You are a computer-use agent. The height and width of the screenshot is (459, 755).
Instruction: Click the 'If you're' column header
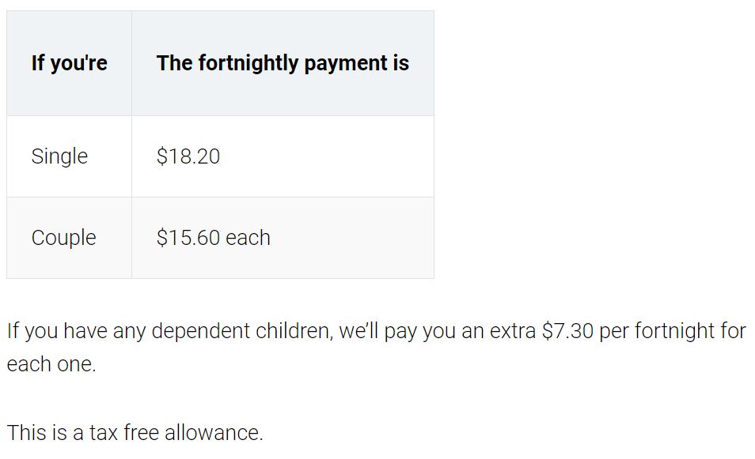[x=70, y=63]
